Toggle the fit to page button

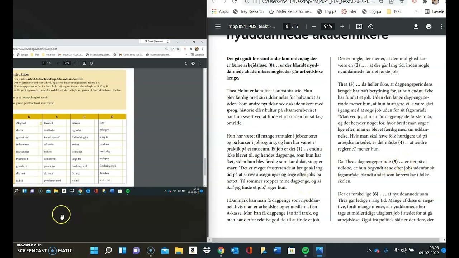tap(359, 27)
